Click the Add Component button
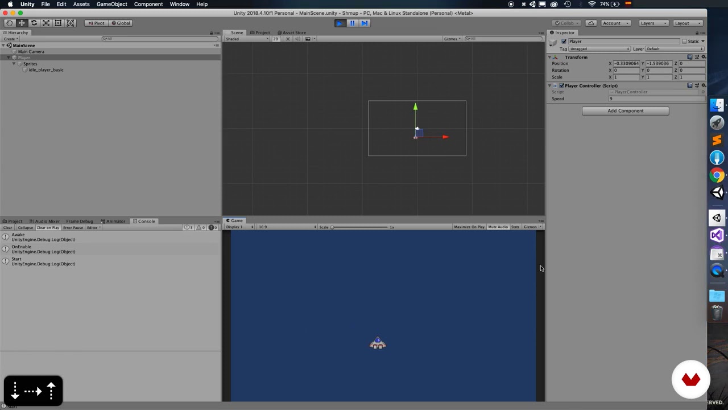Screen dimensions: 728x410 coord(625,111)
